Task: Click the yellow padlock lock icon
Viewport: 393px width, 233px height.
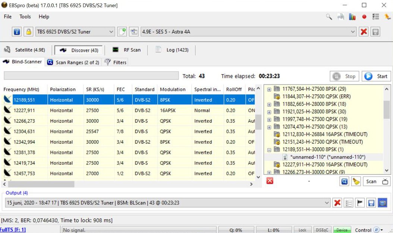Action: click(x=28, y=32)
